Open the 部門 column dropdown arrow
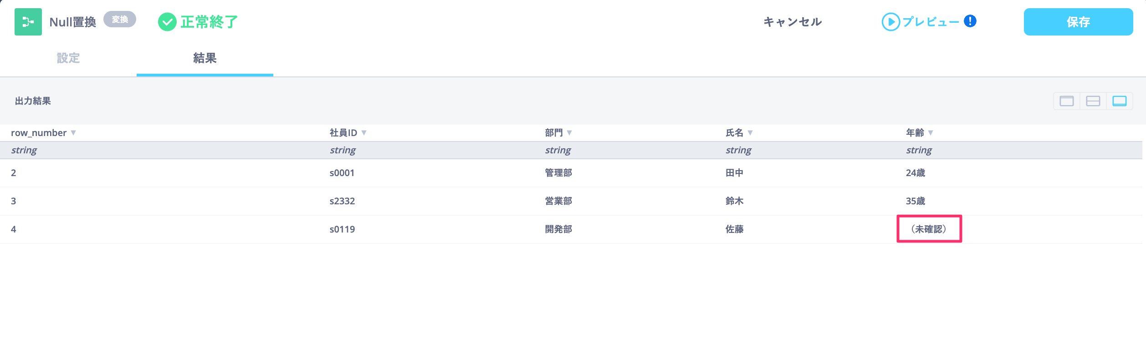 pyautogui.click(x=569, y=133)
